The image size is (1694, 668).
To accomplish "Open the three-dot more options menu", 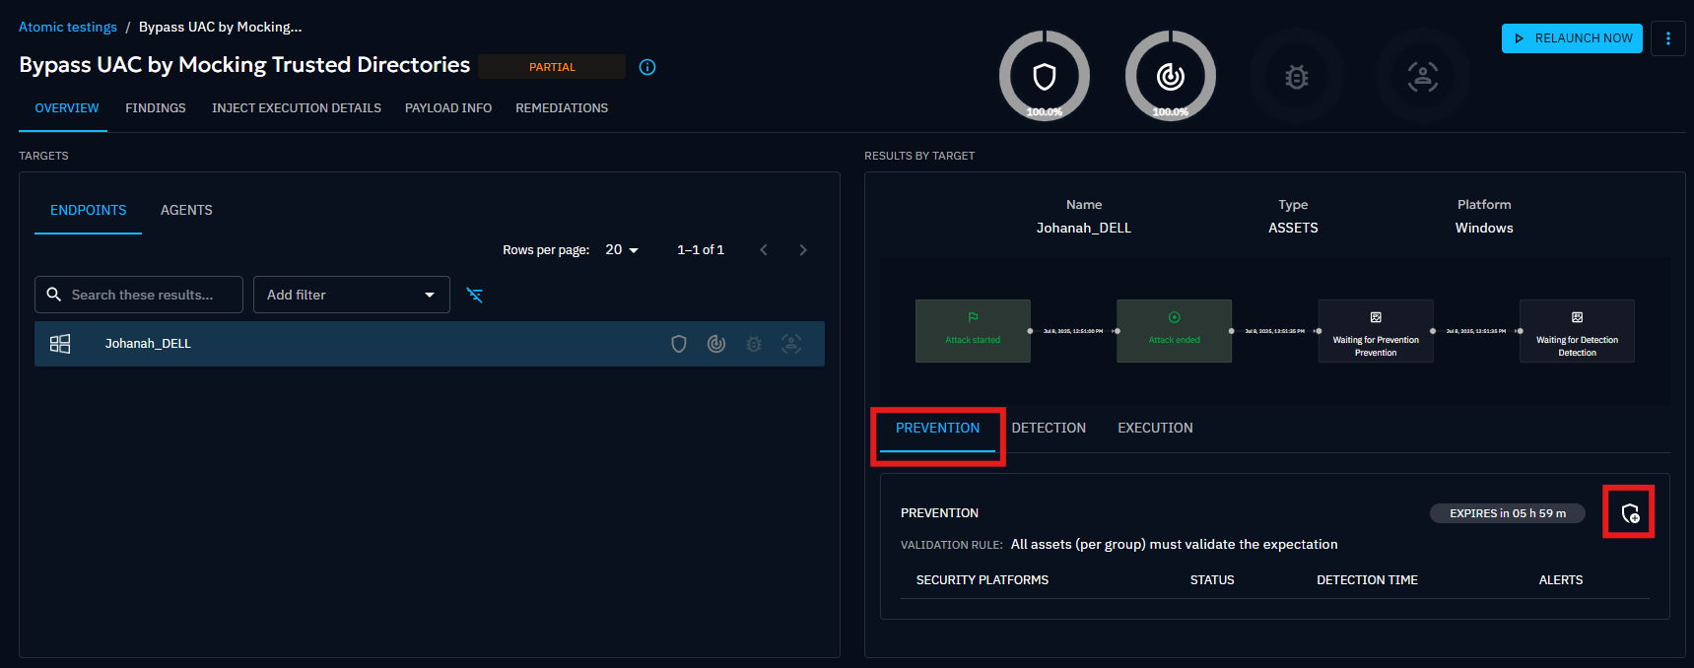I will [x=1667, y=38].
